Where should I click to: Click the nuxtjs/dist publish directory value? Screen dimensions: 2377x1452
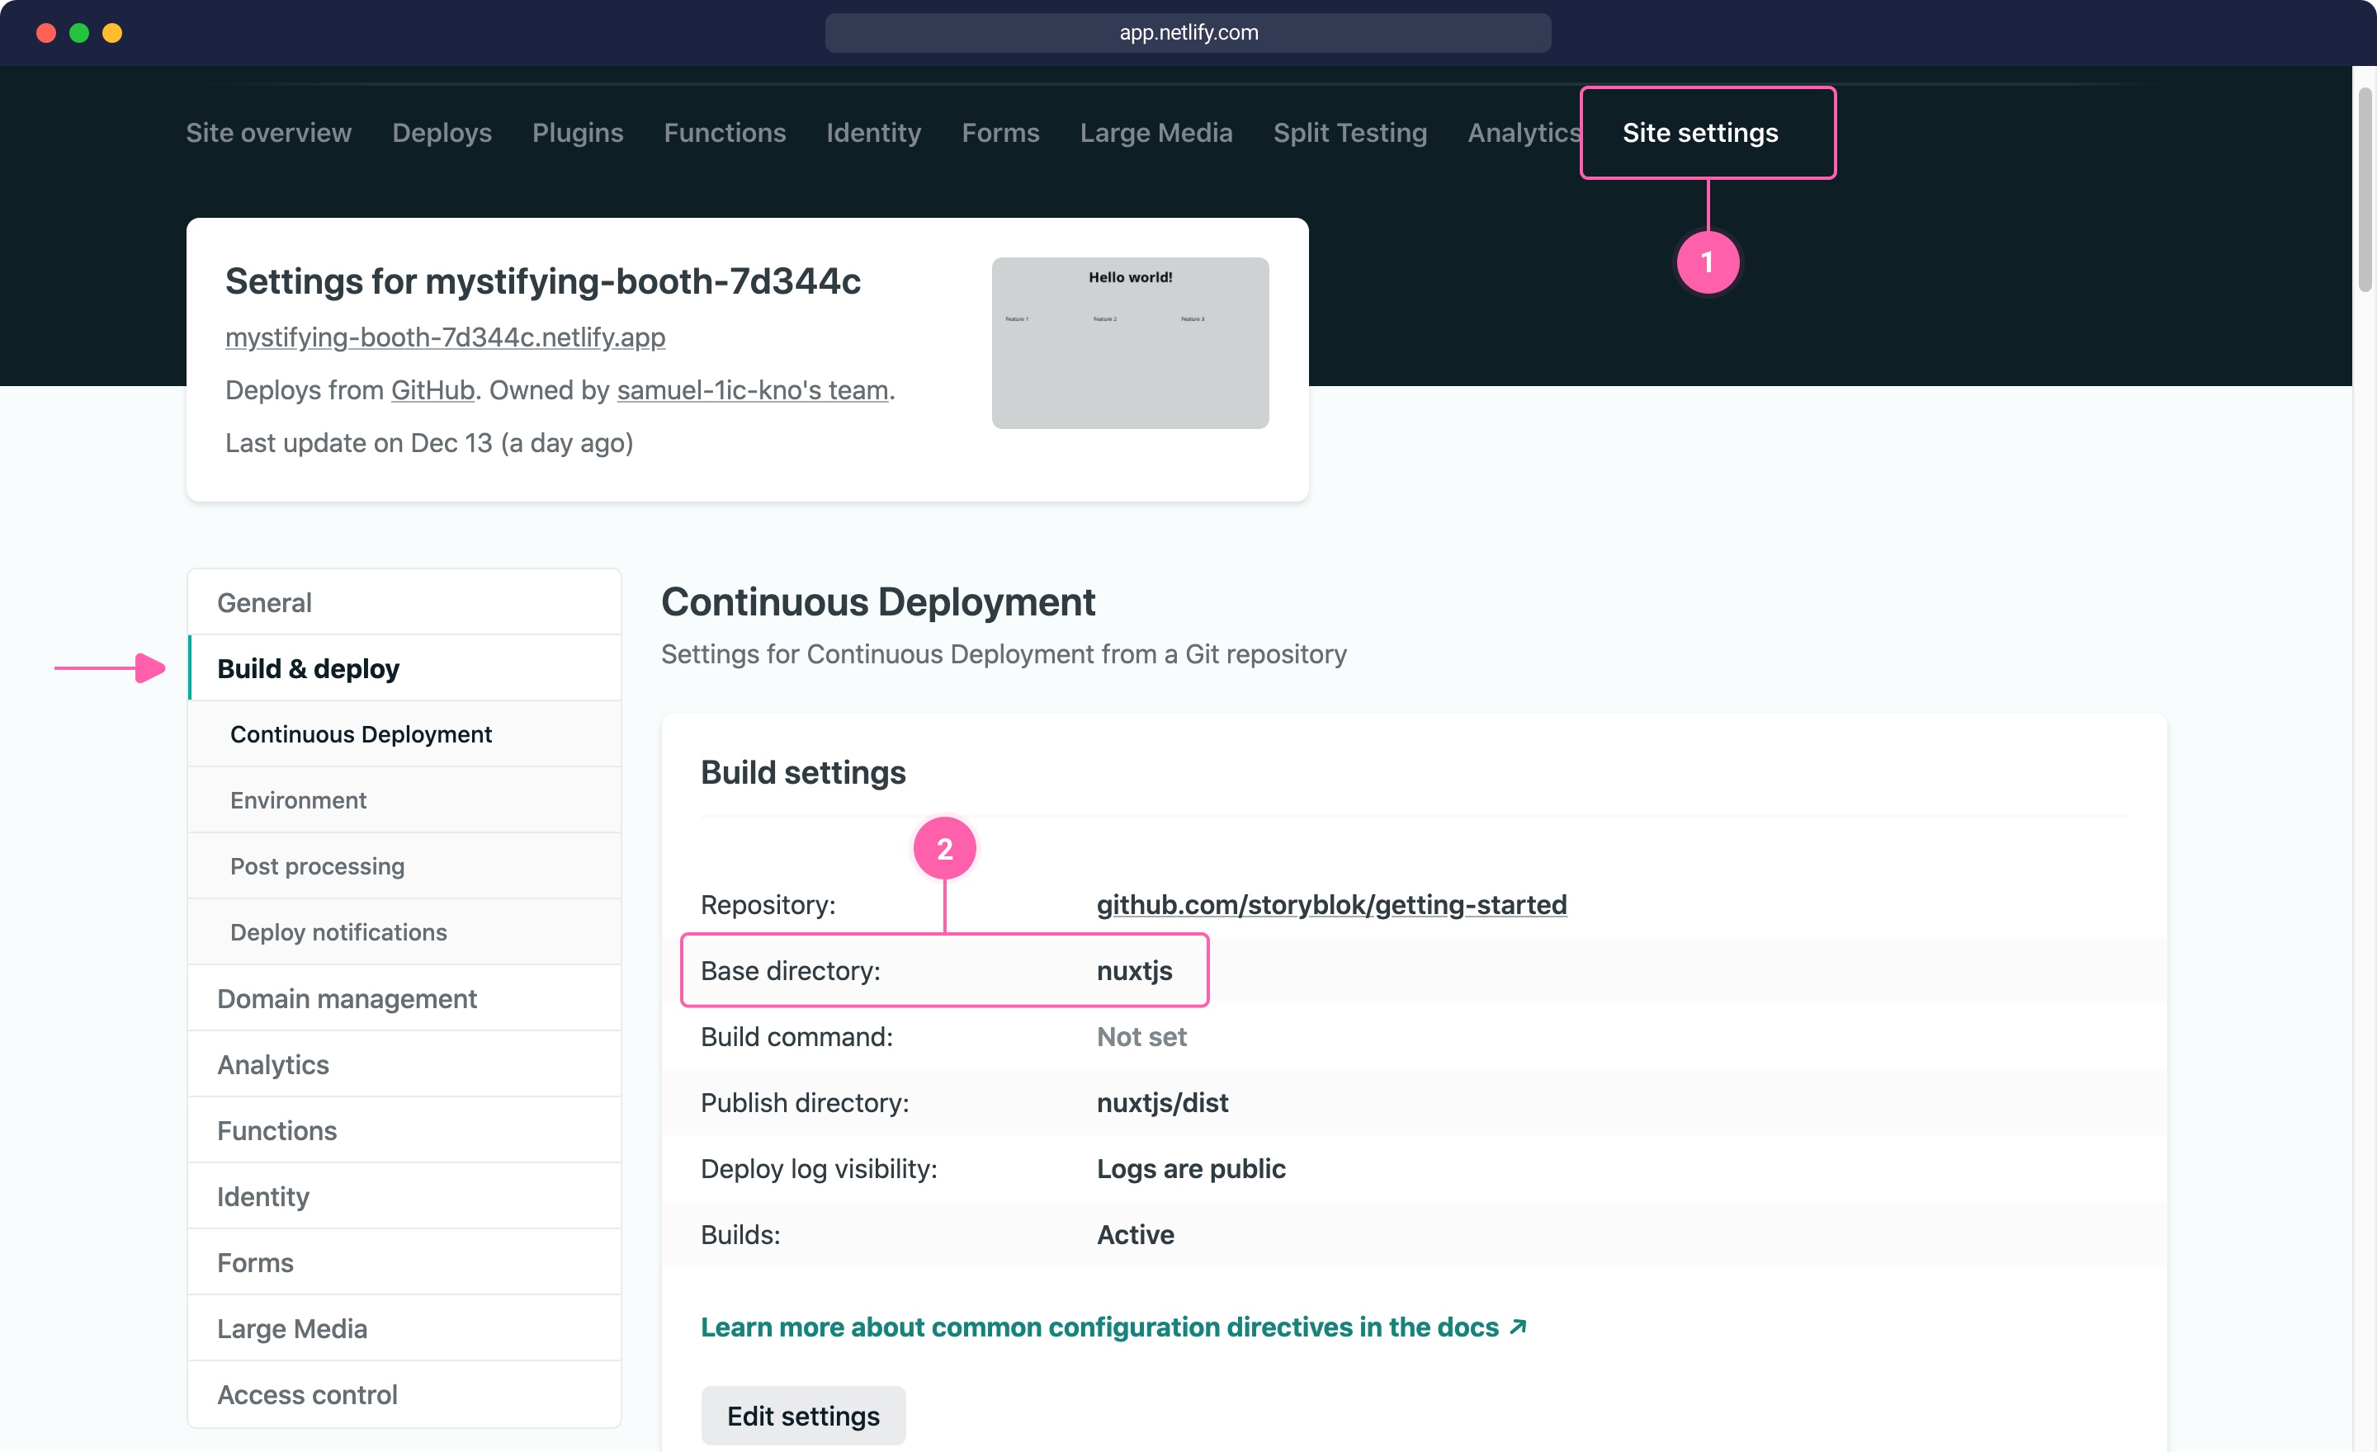pos(1162,1102)
